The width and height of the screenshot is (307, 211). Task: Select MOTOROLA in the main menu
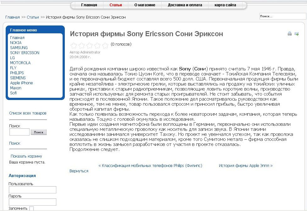coord(20,63)
